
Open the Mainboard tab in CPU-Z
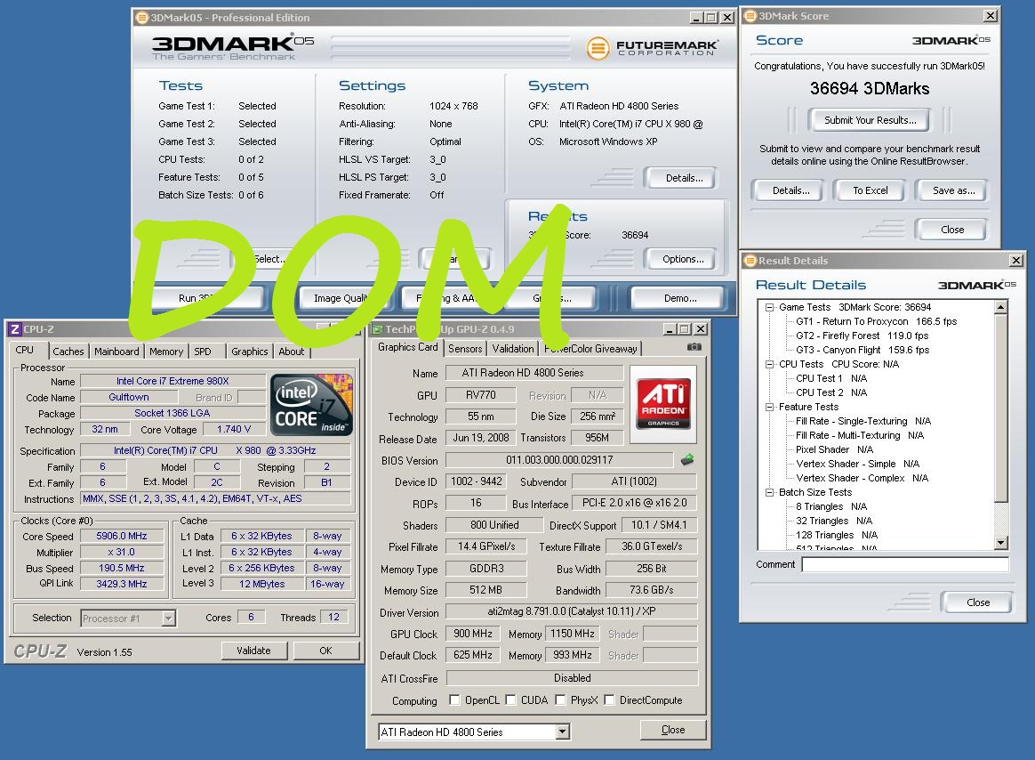tap(116, 352)
